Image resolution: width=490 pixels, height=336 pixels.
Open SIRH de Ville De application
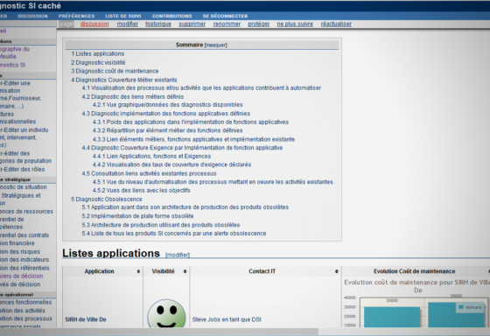pyautogui.click(x=86, y=319)
